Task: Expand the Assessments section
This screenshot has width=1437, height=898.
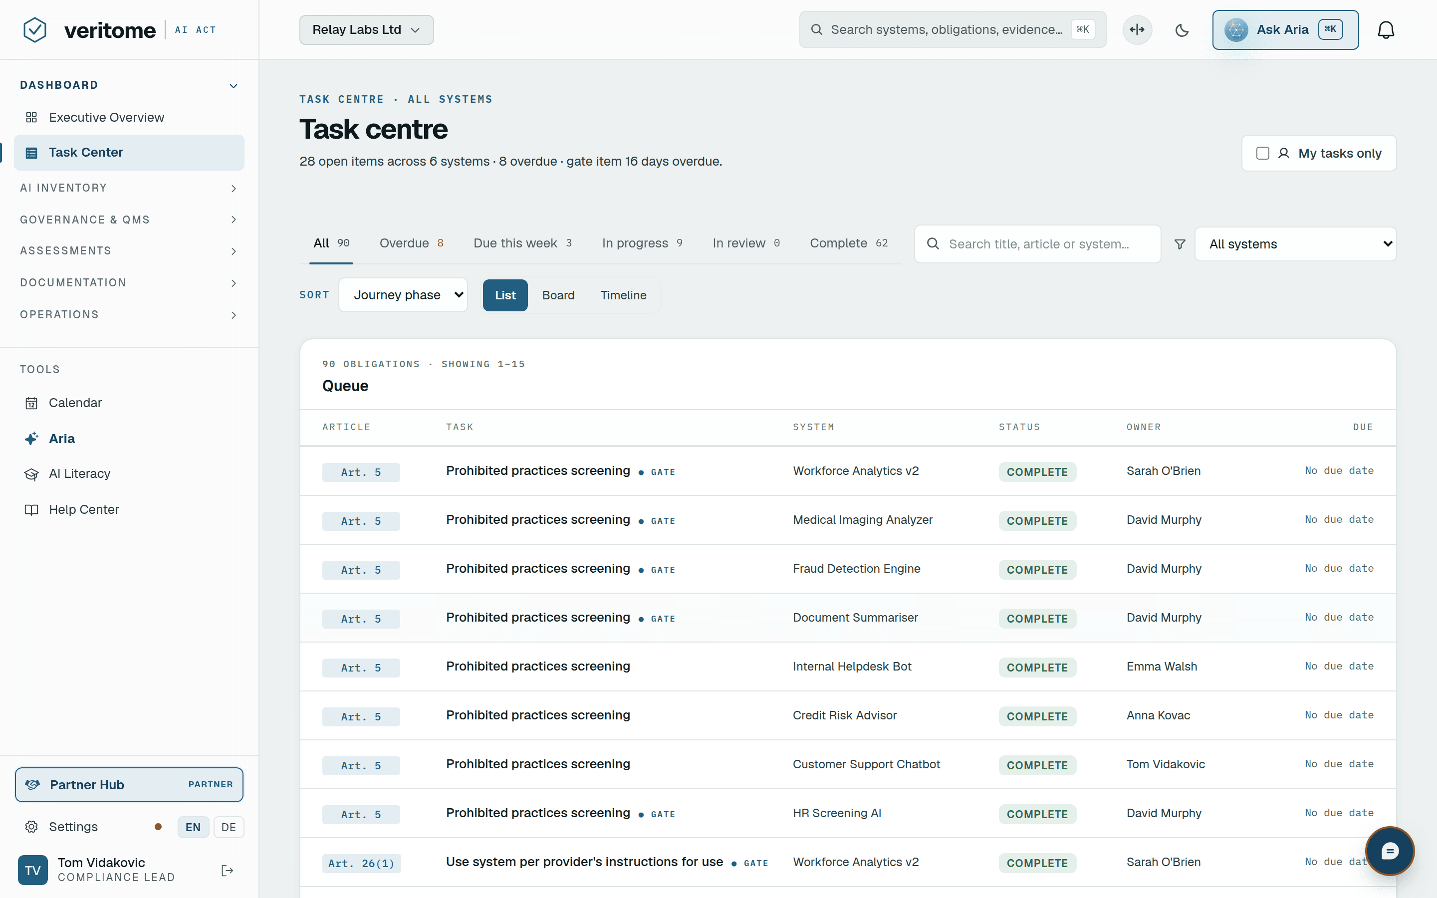Action: tap(129, 251)
